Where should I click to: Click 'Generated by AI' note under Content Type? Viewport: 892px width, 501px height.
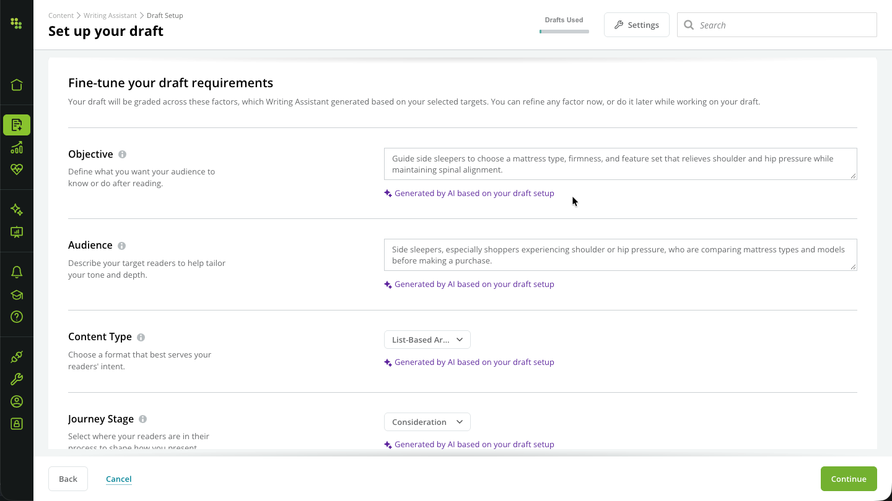coord(469,362)
